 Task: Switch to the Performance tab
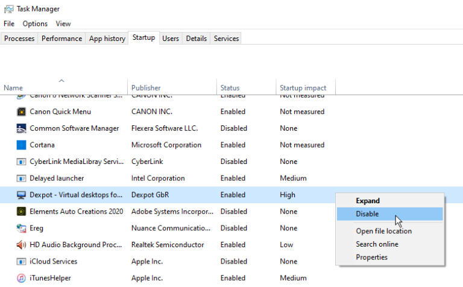pyautogui.click(x=62, y=39)
